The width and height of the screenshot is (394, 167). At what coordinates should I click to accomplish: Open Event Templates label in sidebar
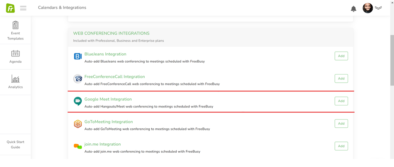click(x=15, y=36)
